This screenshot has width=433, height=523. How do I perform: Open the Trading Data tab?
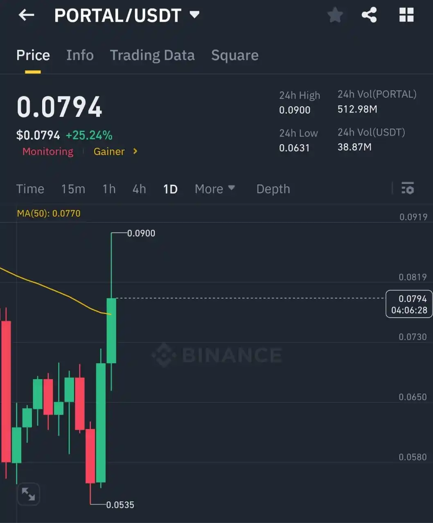(152, 55)
